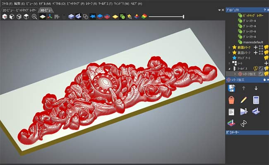Select the 3Dビュー tab
The image size is (269, 165).
tap(46, 10)
